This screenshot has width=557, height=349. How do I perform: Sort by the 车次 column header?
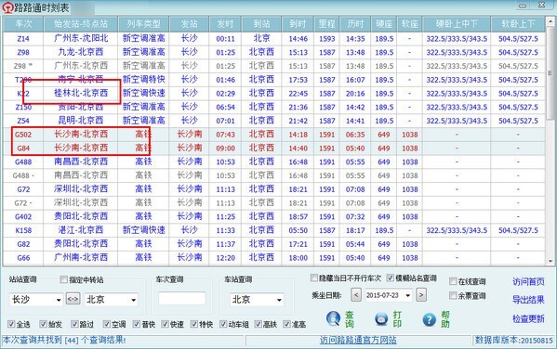tap(23, 24)
